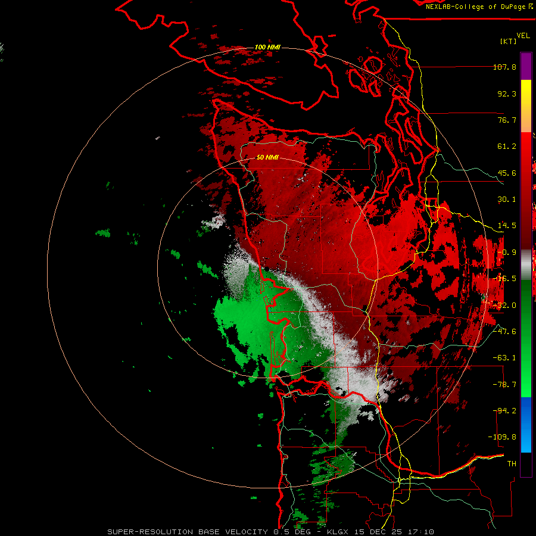The width and height of the screenshot is (536, 536).
Task: Click the 61.2 legend value
Action: (x=507, y=147)
